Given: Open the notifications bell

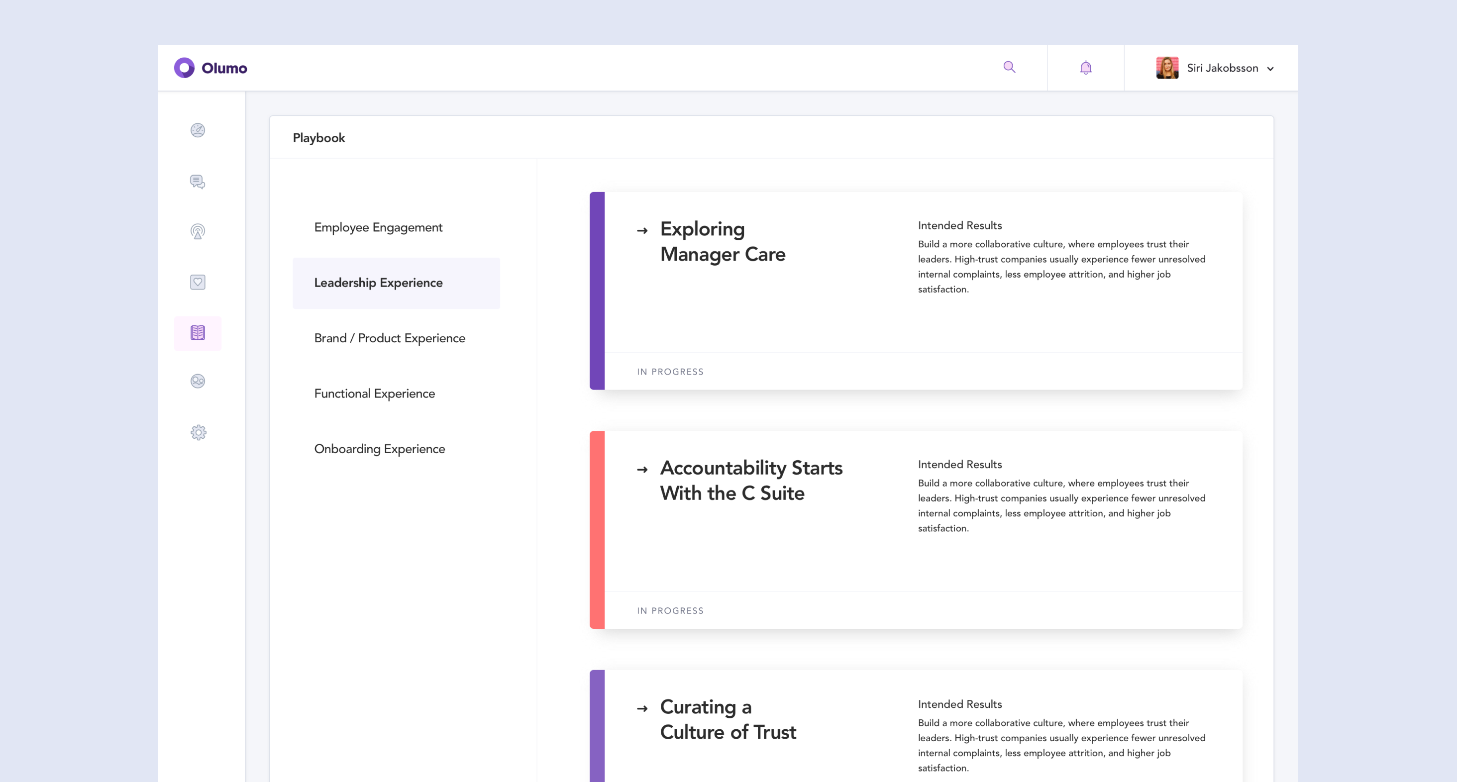Looking at the screenshot, I should pos(1085,68).
